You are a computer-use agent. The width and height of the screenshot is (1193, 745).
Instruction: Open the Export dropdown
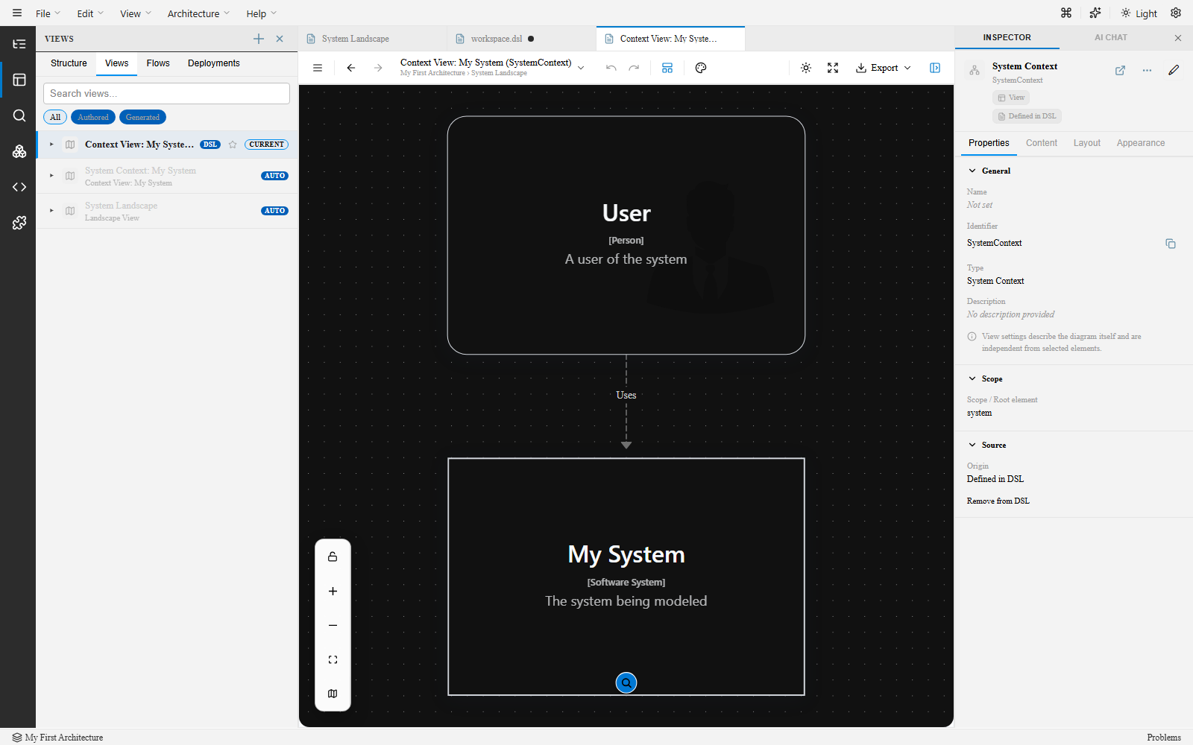click(x=884, y=68)
